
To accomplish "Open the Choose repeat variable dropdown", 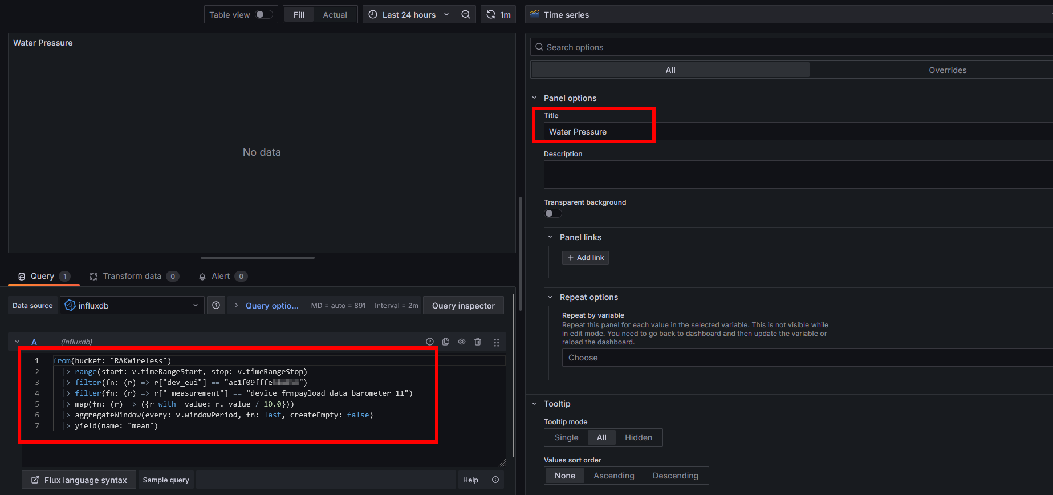I will coord(807,358).
